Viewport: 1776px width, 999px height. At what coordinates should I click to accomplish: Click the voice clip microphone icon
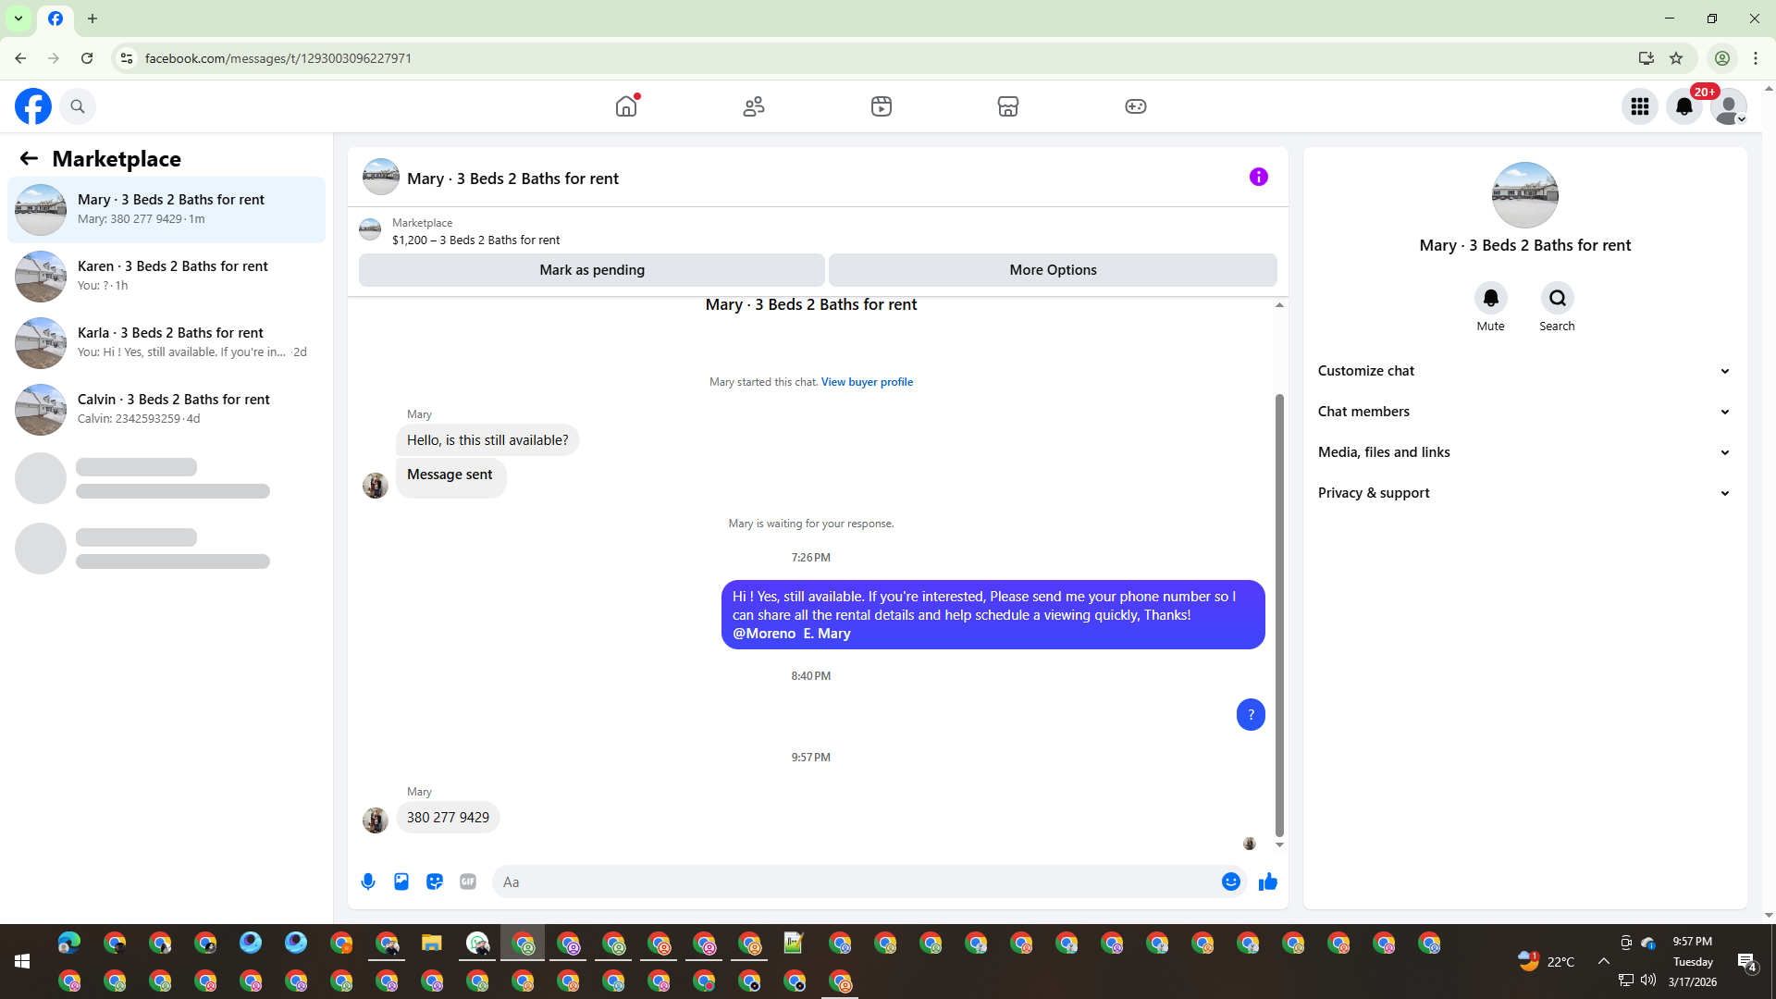point(368,882)
